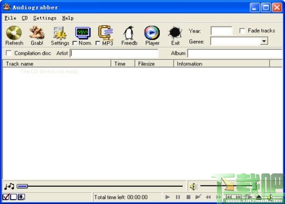Click the track numbering icon in status bar
Image resolution: width=285 pixels, height=204 pixels.
[x=22, y=197]
